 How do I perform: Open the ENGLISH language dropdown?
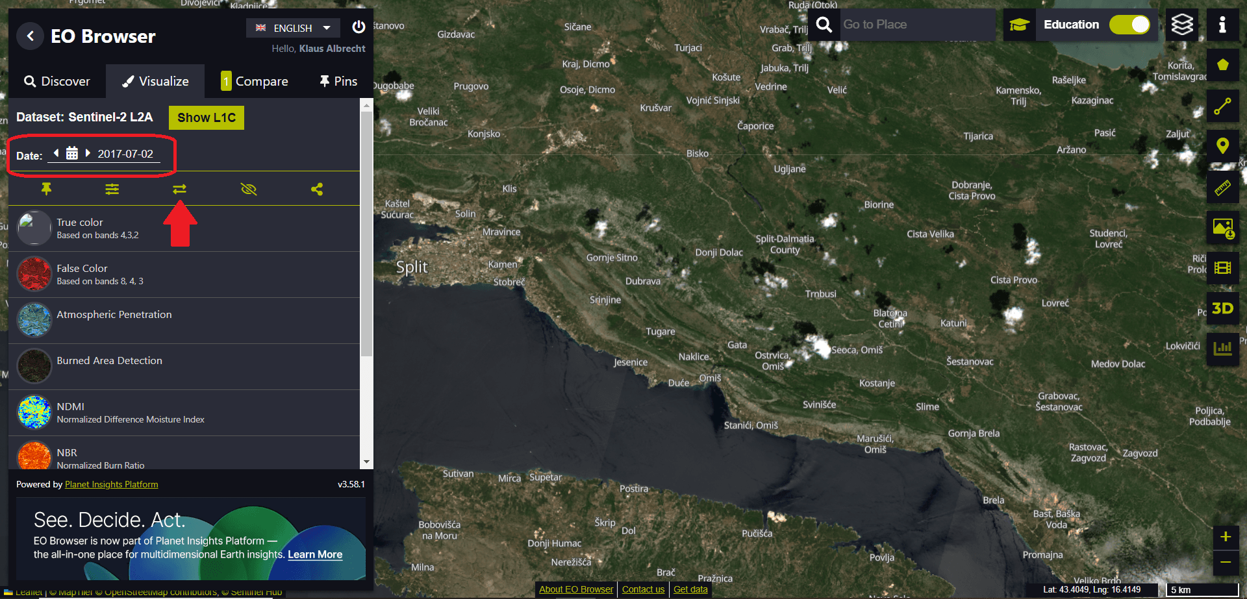293,28
